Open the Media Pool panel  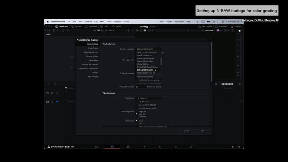[62, 27]
